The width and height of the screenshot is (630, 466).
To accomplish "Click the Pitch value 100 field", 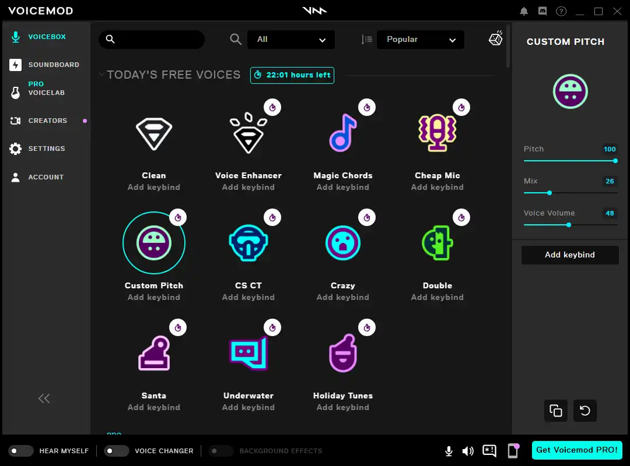I will click(x=610, y=149).
